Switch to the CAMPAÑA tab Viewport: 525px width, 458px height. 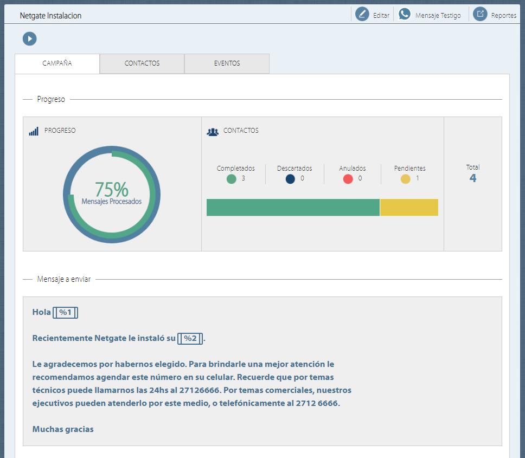(x=57, y=63)
